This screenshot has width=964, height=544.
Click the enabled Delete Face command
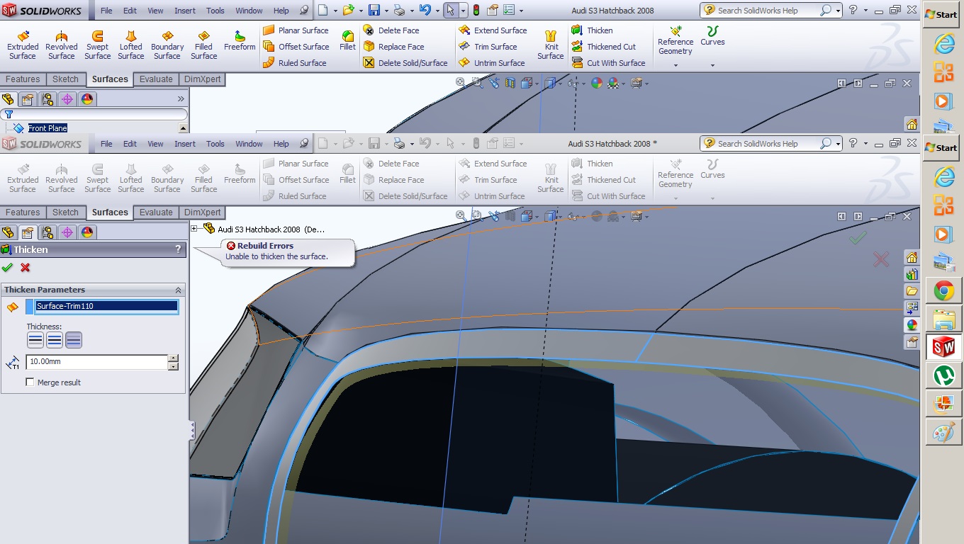point(391,30)
